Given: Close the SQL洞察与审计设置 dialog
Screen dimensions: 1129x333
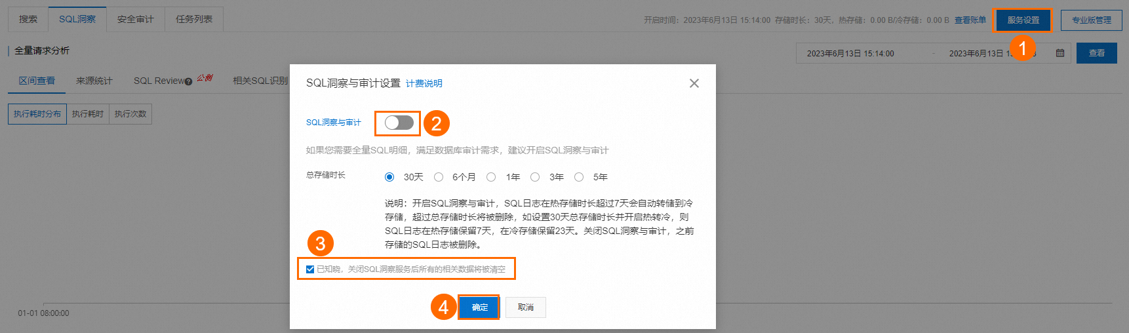Looking at the screenshot, I should tap(694, 83).
